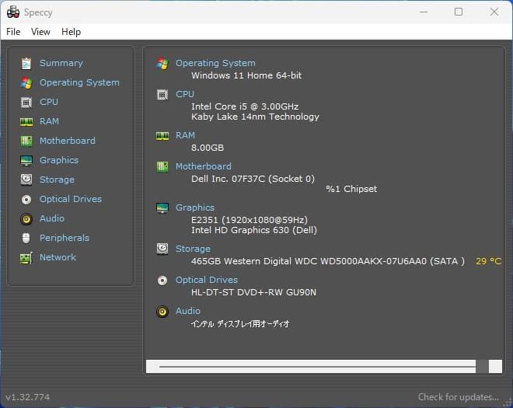Screen dimensions: 513x408
Task: Click the RAM stick icon in sidebar
Action: 26,122
